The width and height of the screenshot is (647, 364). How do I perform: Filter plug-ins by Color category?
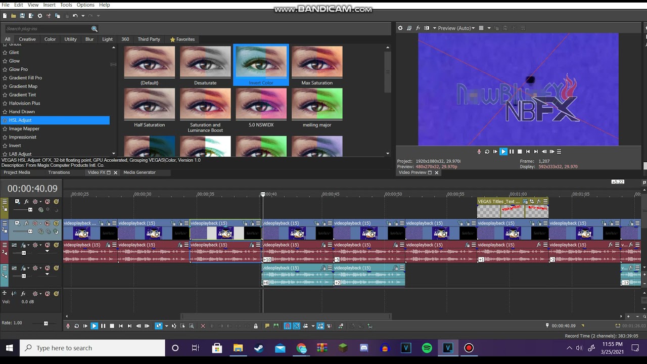click(x=50, y=39)
